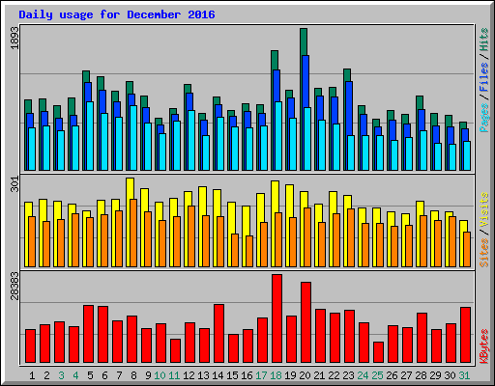Click the tallest green Hits bar on day 20
Screen dimensions: 495x386
tap(304, 41)
